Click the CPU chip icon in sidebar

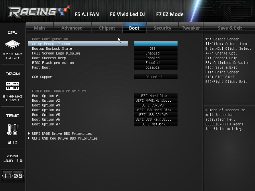pyautogui.click(x=12, y=44)
